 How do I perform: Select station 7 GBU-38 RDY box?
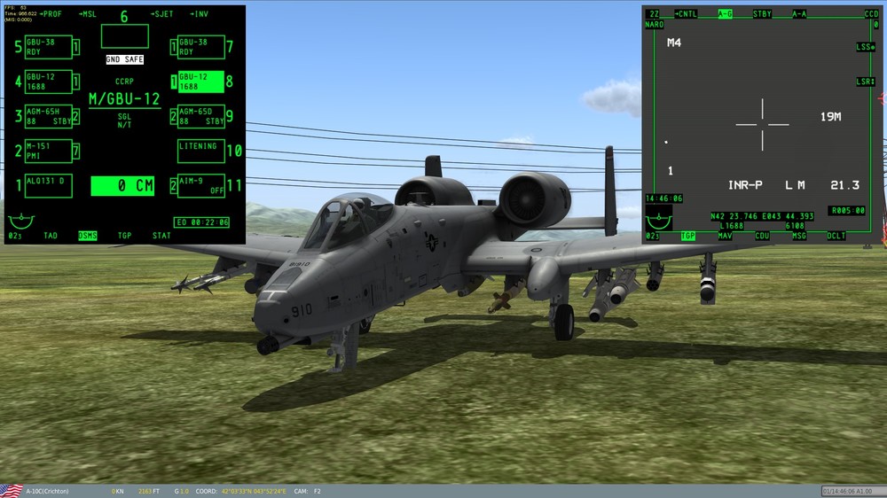coord(200,47)
